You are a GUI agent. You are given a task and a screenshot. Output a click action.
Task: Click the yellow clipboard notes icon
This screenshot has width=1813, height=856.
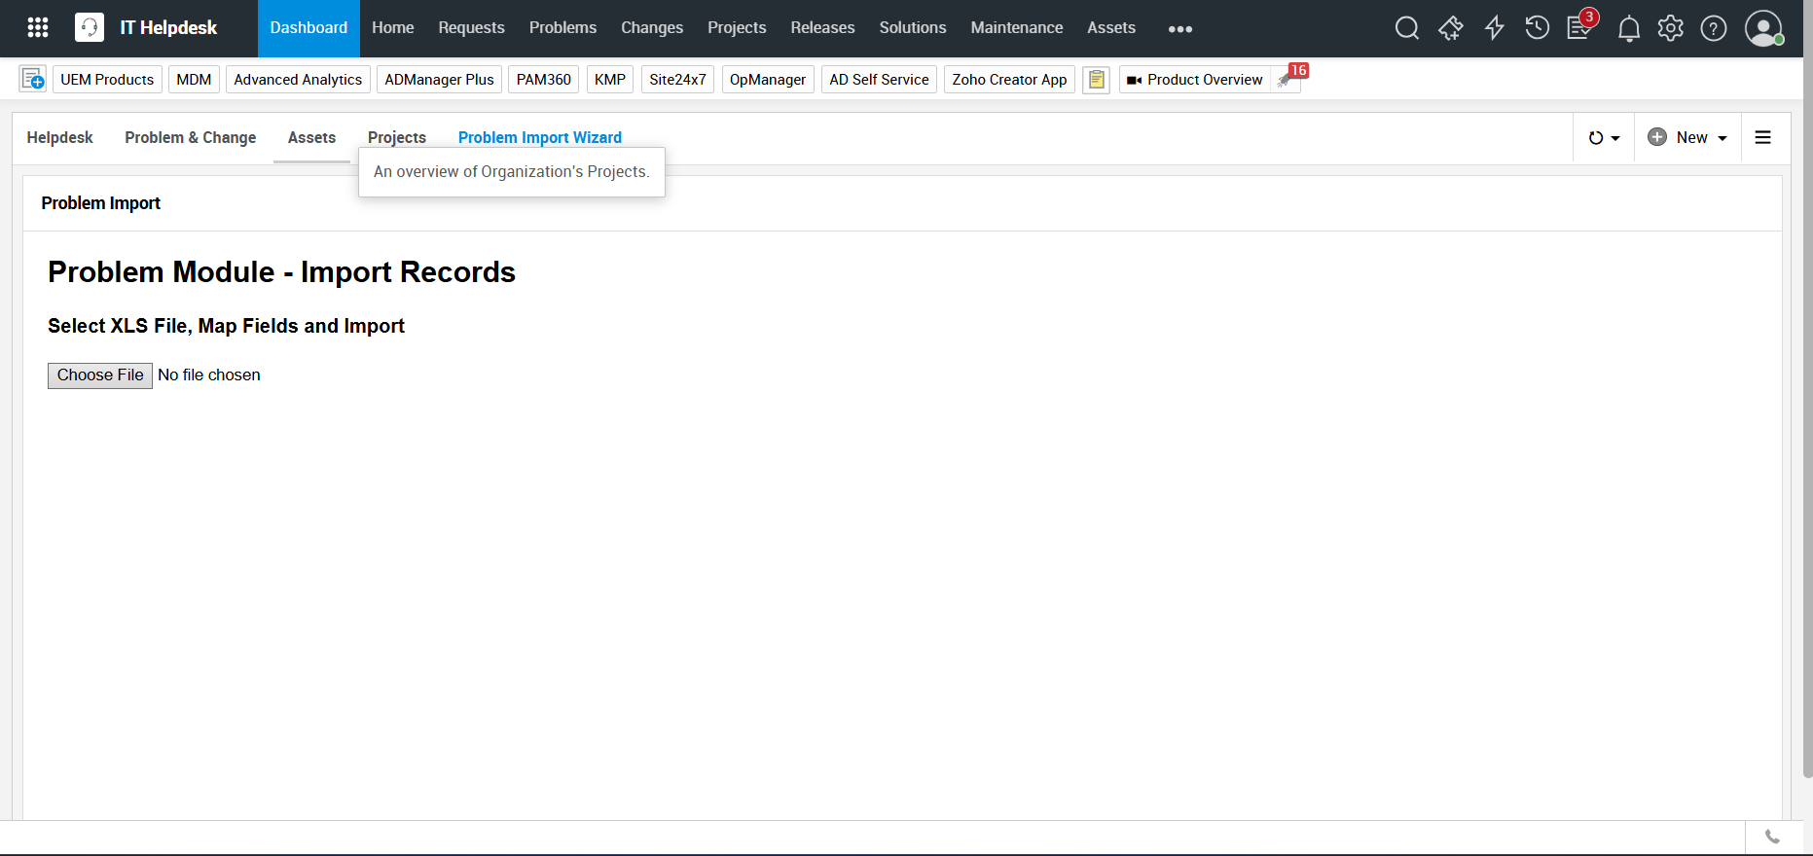1096,80
